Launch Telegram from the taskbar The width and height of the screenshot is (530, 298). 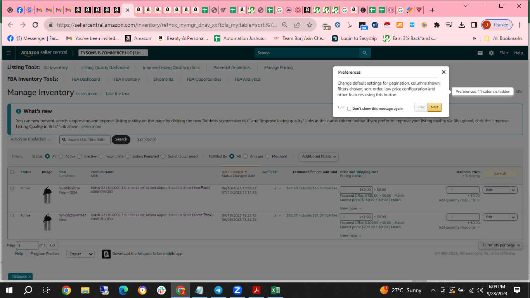coord(218,290)
